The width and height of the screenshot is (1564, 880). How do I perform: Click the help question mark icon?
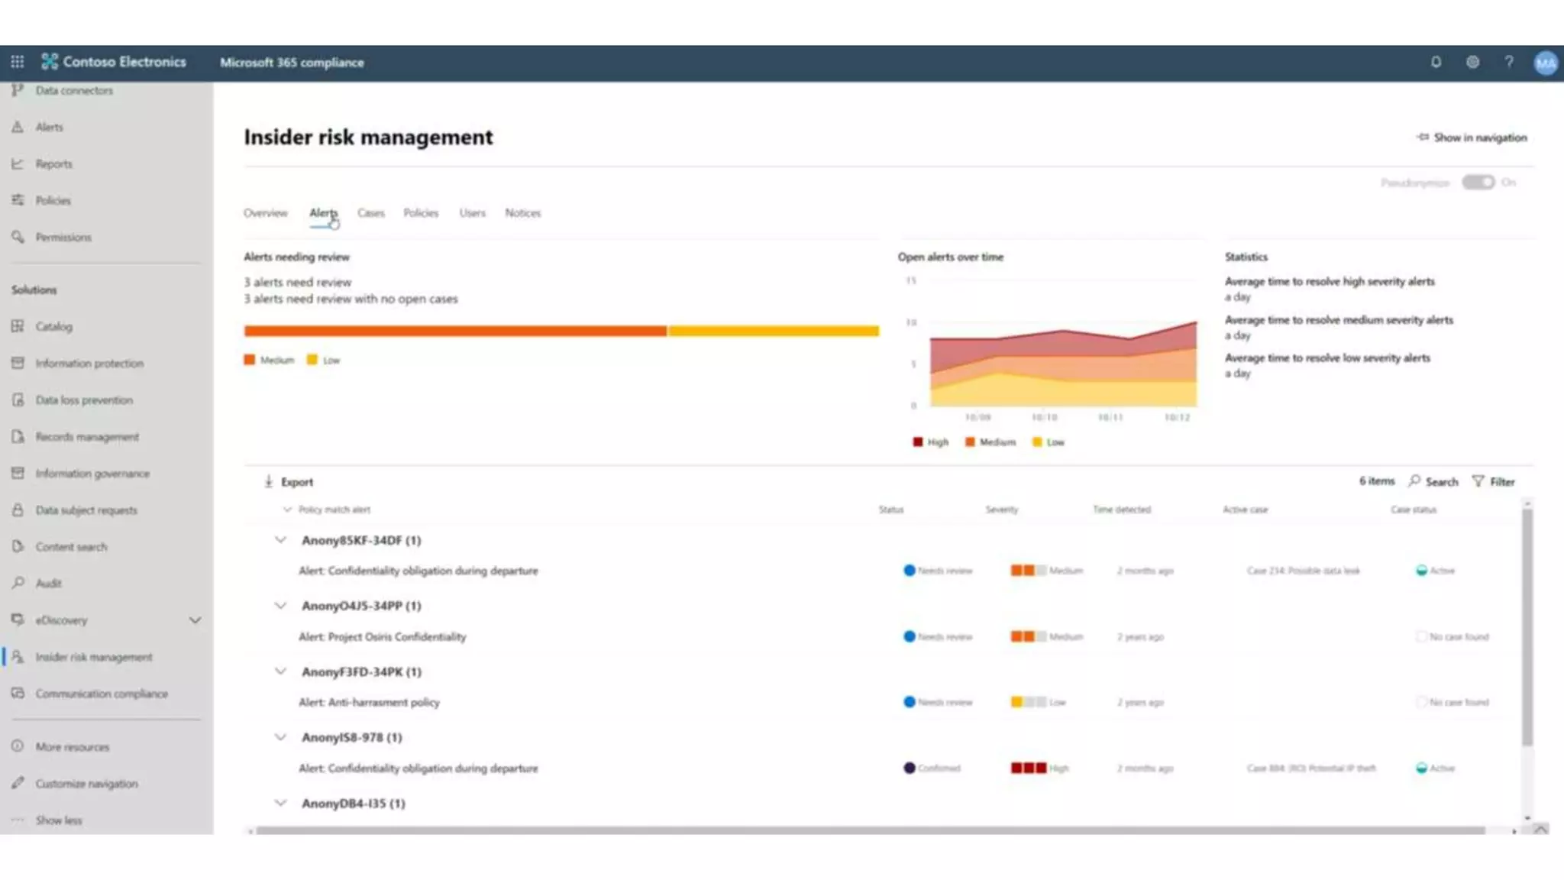[x=1509, y=62]
